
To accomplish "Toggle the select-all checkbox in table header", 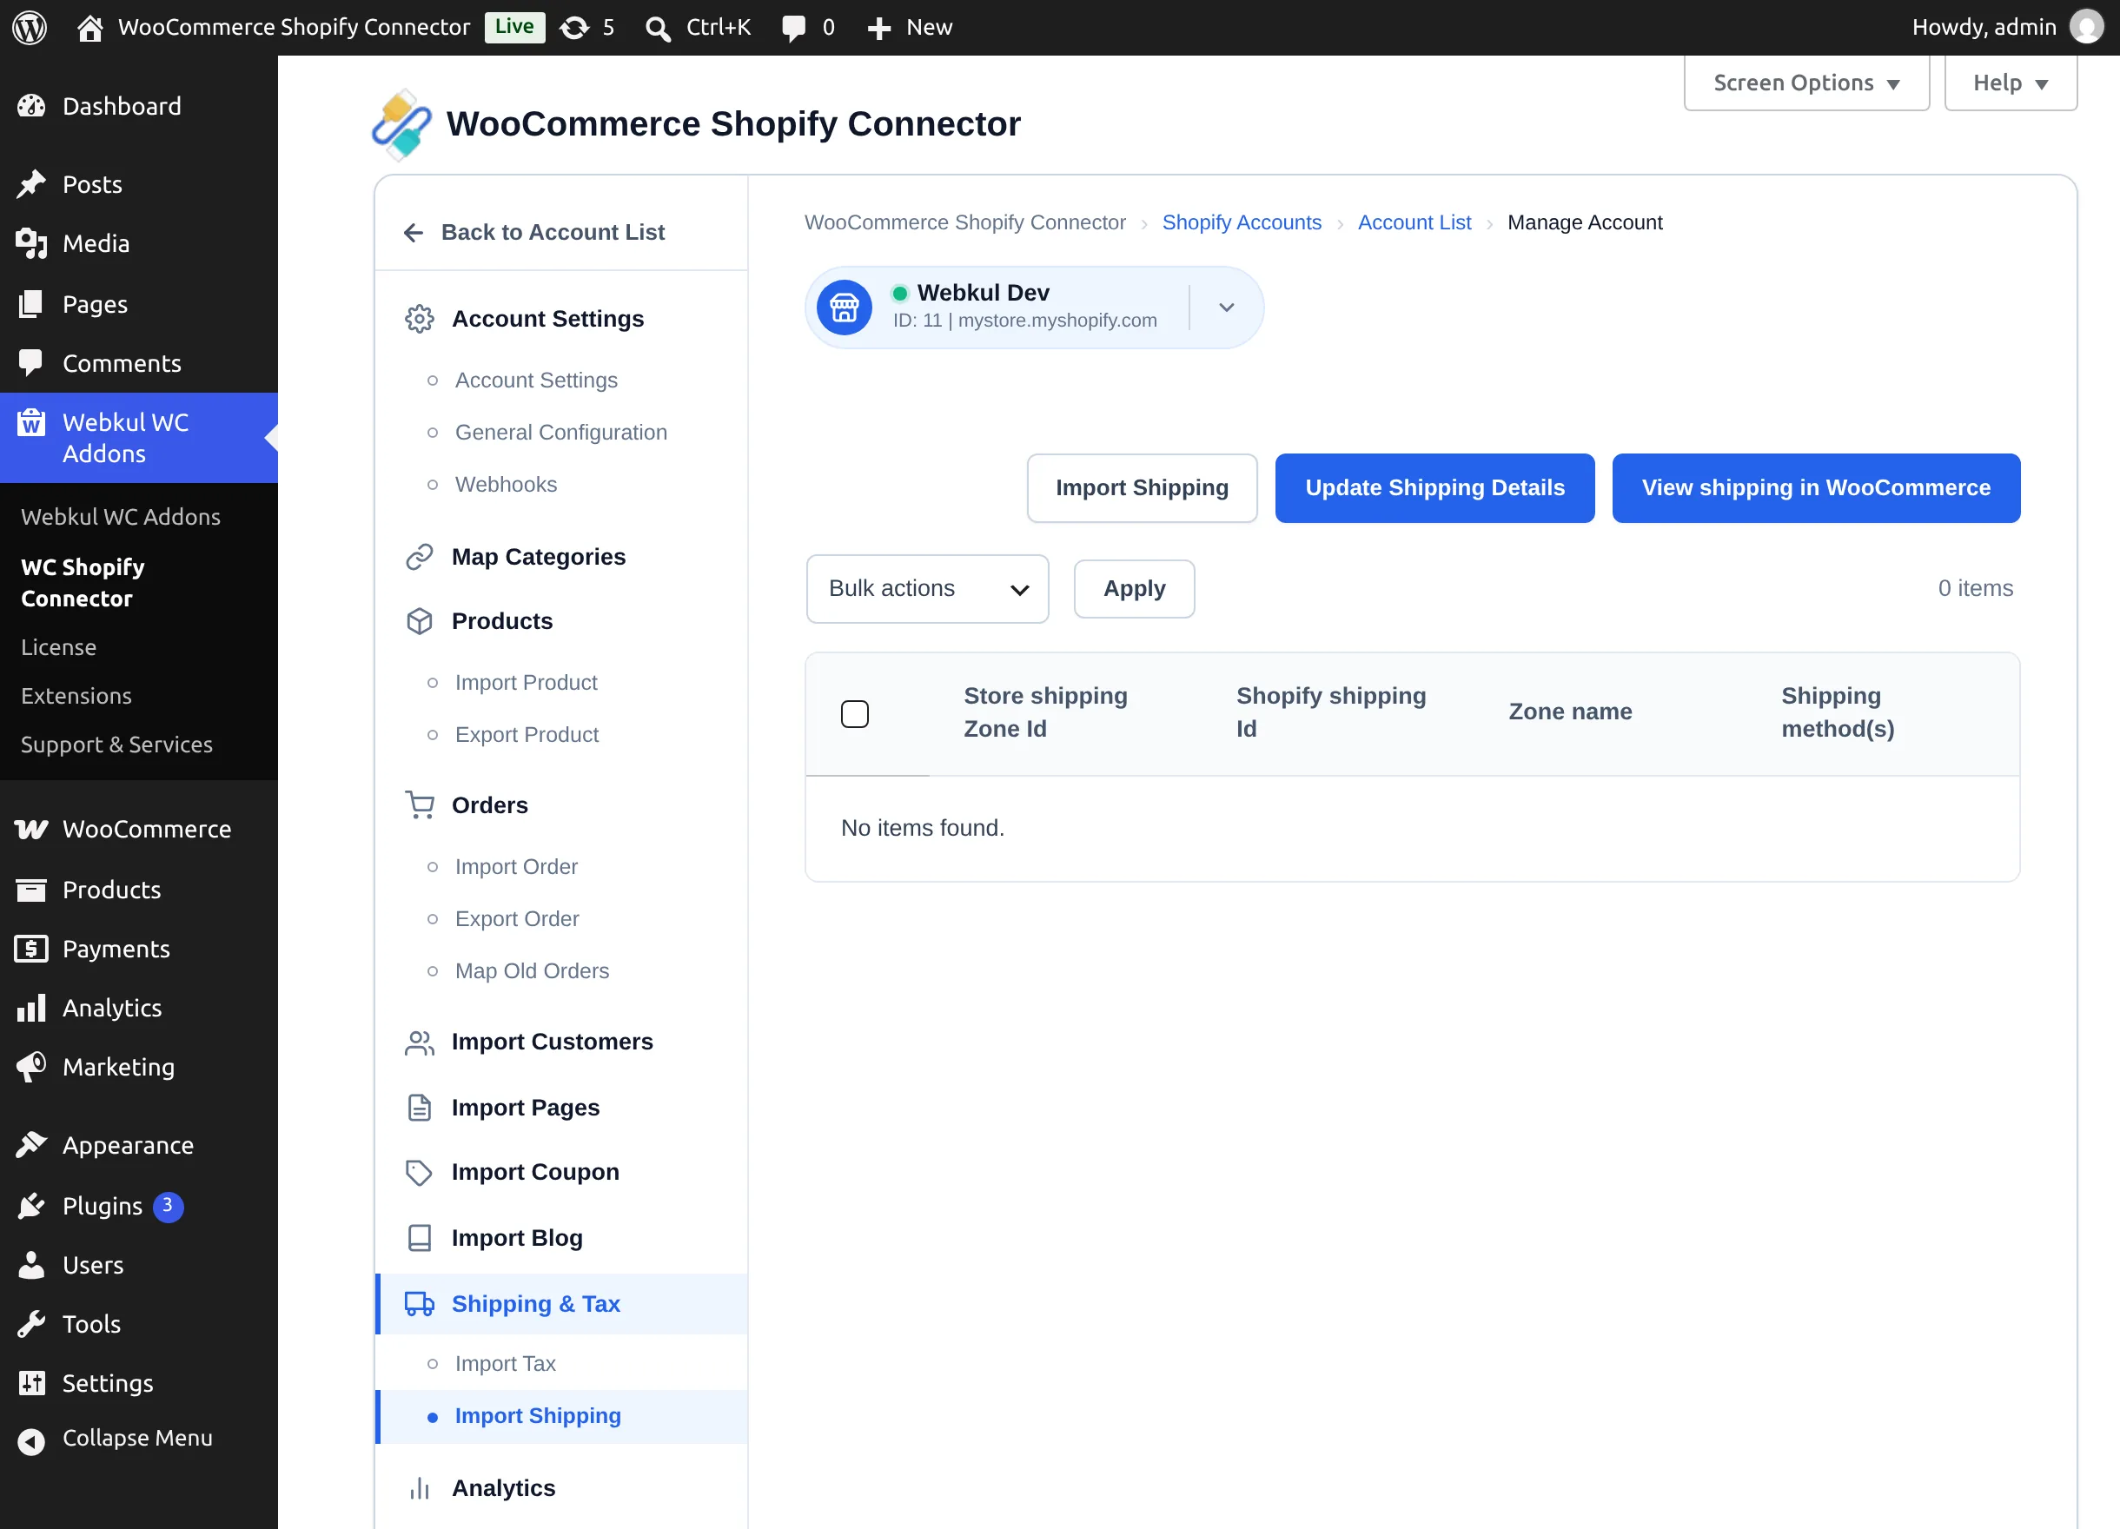I will click(854, 714).
